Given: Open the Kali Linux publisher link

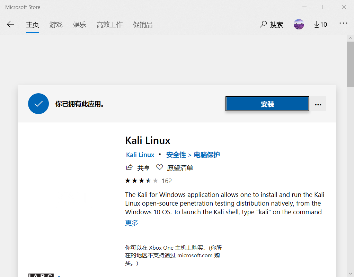Looking at the screenshot, I should [x=140, y=155].
